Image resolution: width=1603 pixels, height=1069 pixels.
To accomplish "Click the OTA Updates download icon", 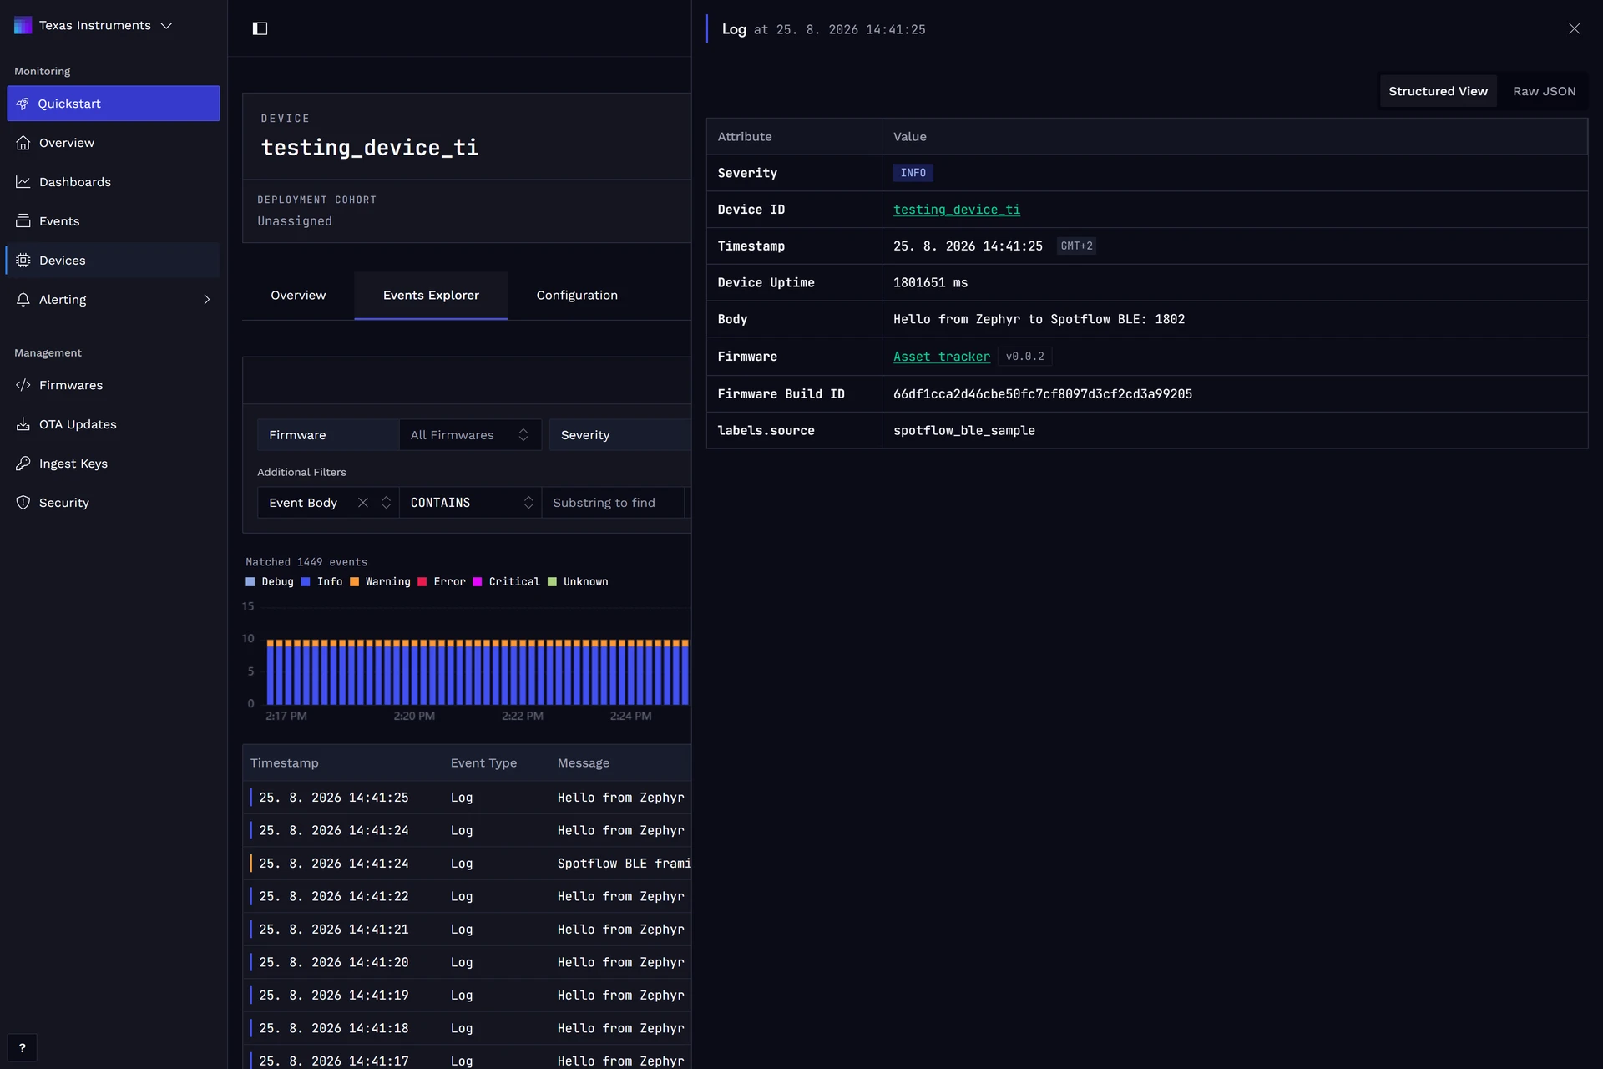I will coord(23,424).
